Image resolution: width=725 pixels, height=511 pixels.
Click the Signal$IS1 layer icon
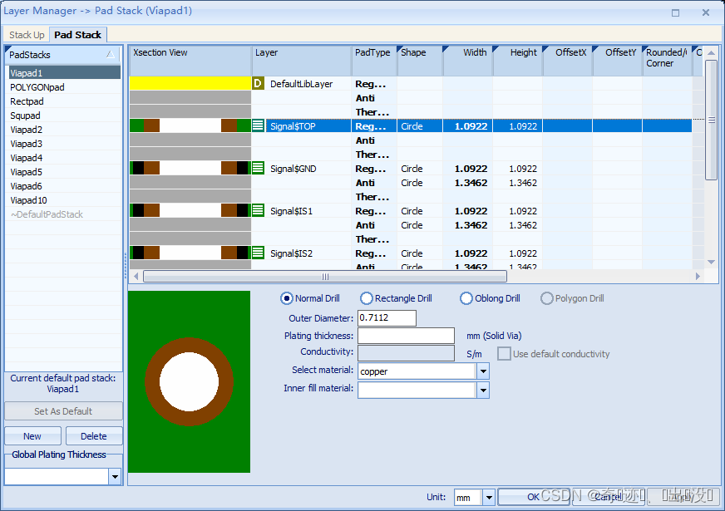258,211
